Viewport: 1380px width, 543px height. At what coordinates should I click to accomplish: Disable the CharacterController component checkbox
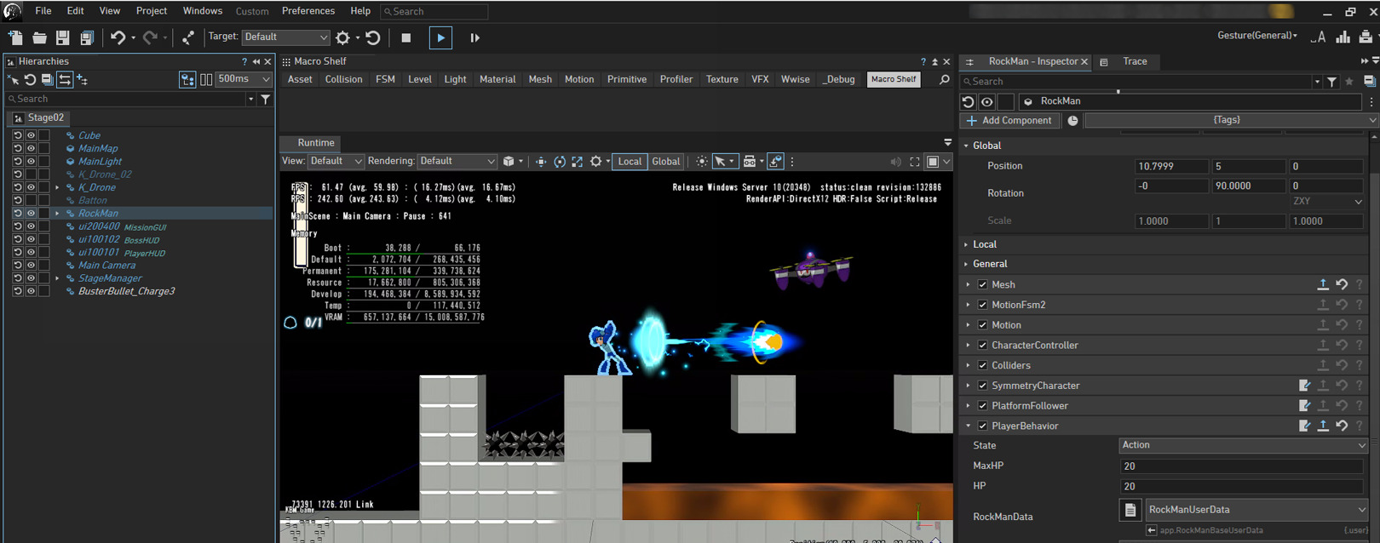[982, 345]
